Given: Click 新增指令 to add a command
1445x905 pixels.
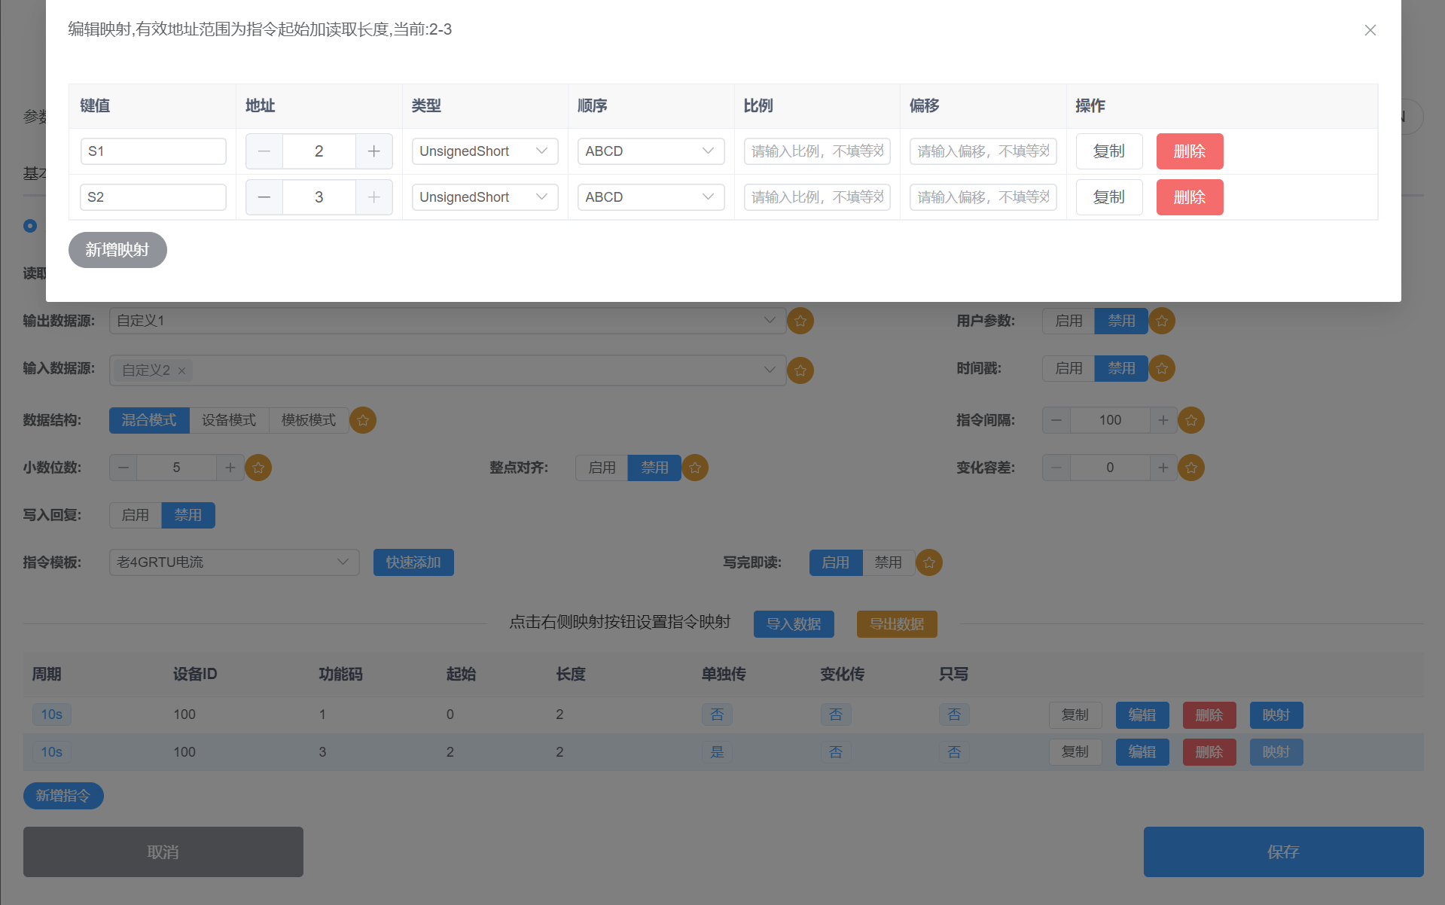Looking at the screenshot, I should 63,796.
